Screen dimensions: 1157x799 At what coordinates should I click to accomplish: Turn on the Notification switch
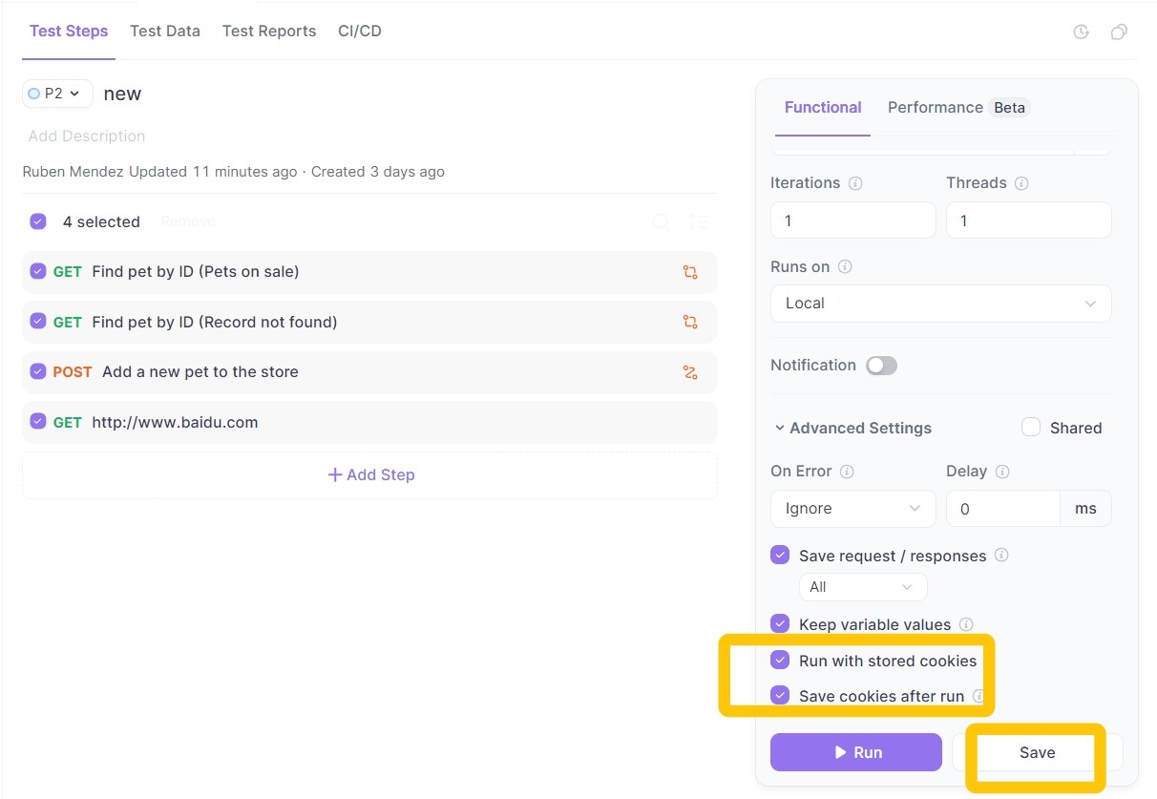tap(881, 366)
